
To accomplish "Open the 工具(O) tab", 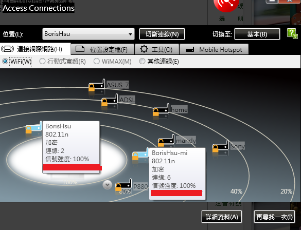I will tap(157, 49).
